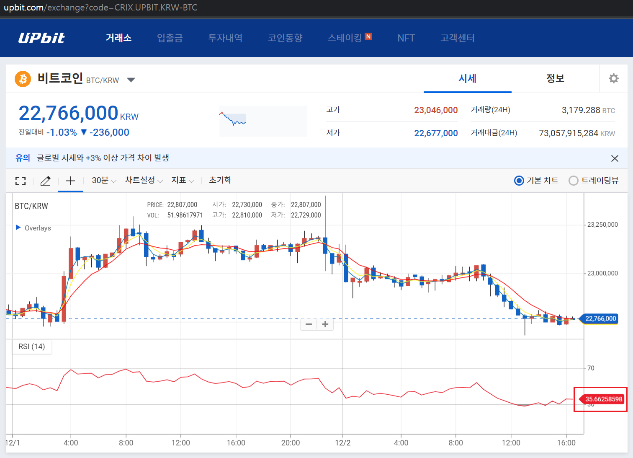Click the high price 23,046,000
Image resolution: width=633 pixels, height=458 pixels.
[x=436, y=110]
